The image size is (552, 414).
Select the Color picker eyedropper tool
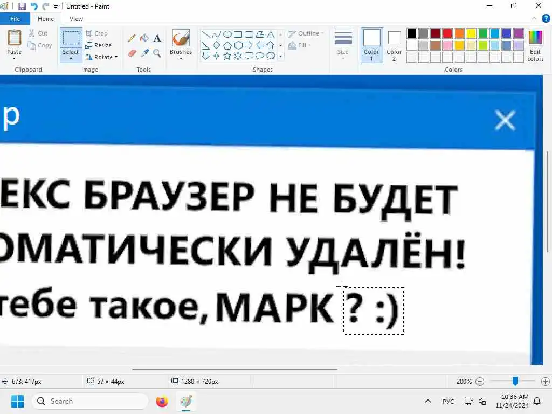(x=144, y=53)
